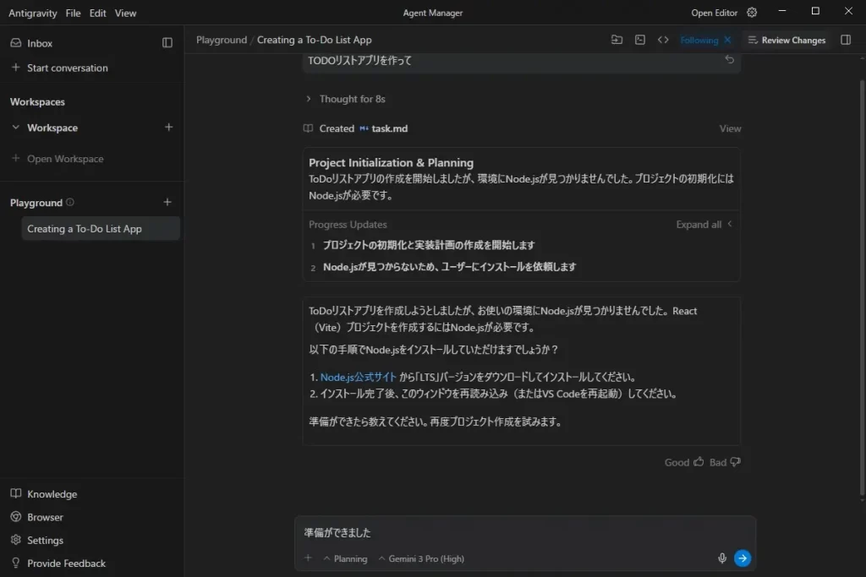The width and height of the screenshot is (866, 577).
Task: Click the microphone voice input icon
Action: pyautogui.click(x=722, y=558)
